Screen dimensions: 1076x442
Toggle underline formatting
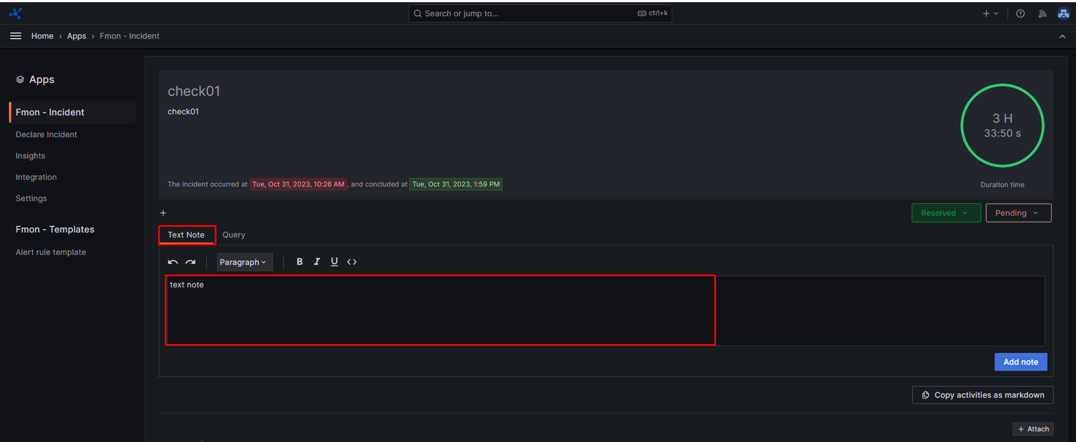pos(334,262)
